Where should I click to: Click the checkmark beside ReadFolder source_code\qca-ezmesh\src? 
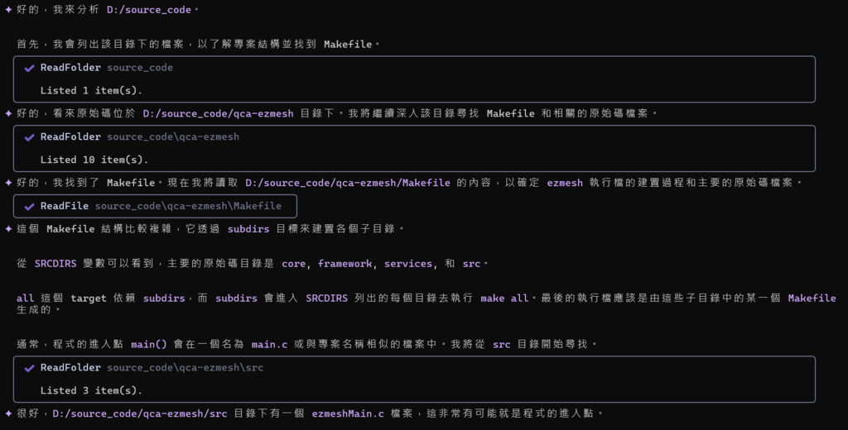tap(30, 368)
